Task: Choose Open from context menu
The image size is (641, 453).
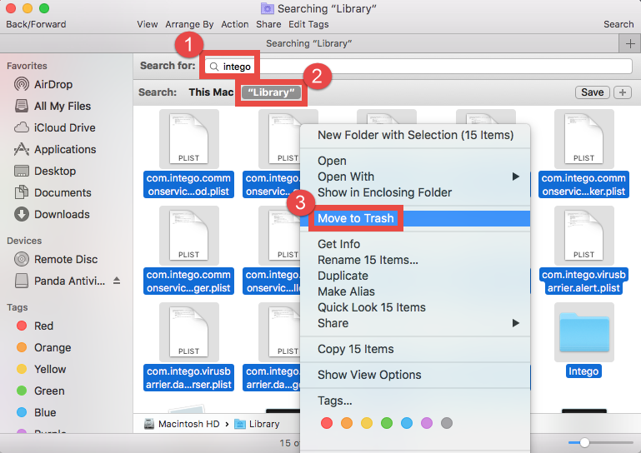Action: [415, 161]
